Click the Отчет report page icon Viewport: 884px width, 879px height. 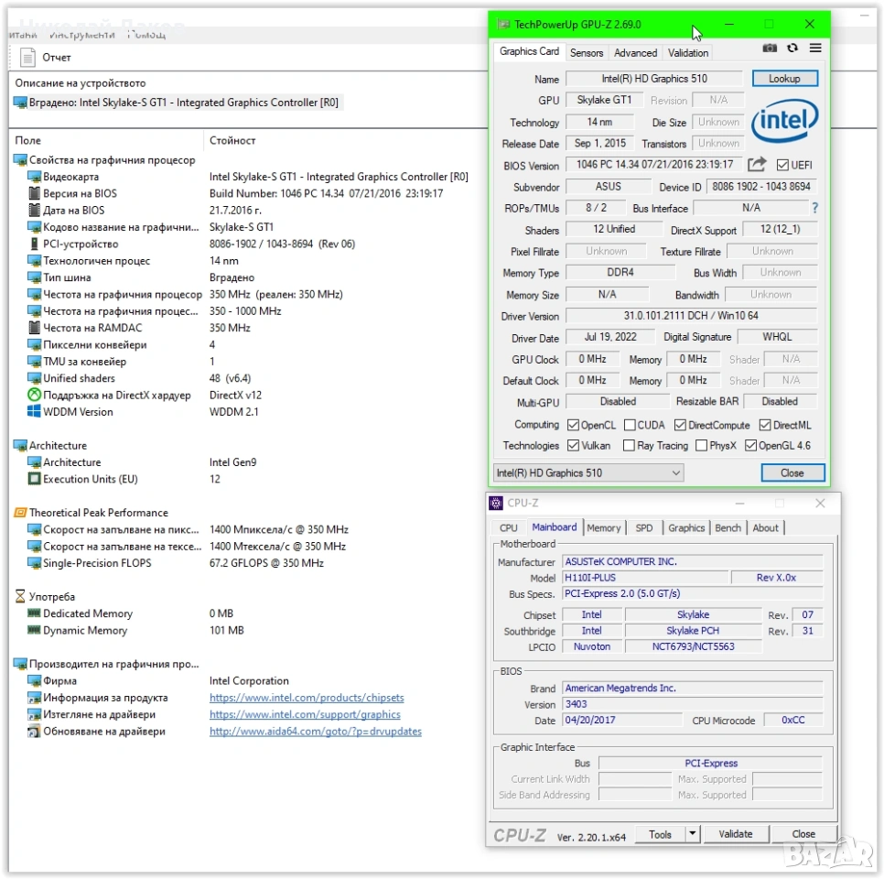[27, 58]
